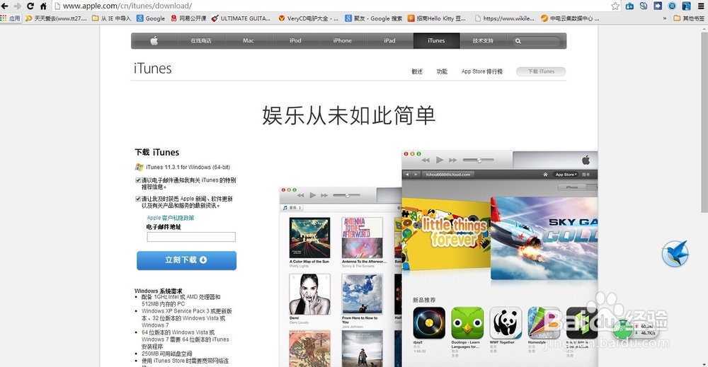708x367 pixels.
Task: Open the browser home page icon
Action: click(43, 6)
